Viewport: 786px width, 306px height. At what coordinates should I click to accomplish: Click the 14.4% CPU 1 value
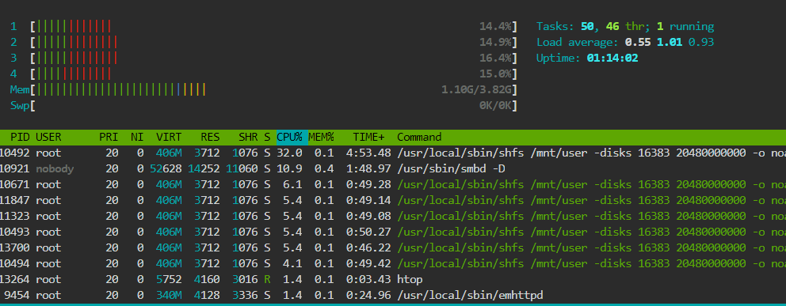click(x=495, y=27)
